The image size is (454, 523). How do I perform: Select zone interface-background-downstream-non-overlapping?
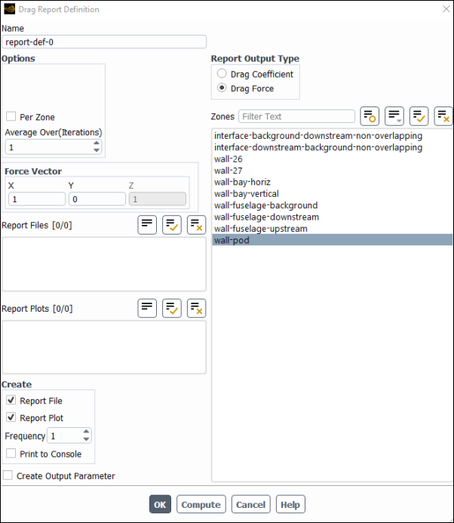coord(332,136)
